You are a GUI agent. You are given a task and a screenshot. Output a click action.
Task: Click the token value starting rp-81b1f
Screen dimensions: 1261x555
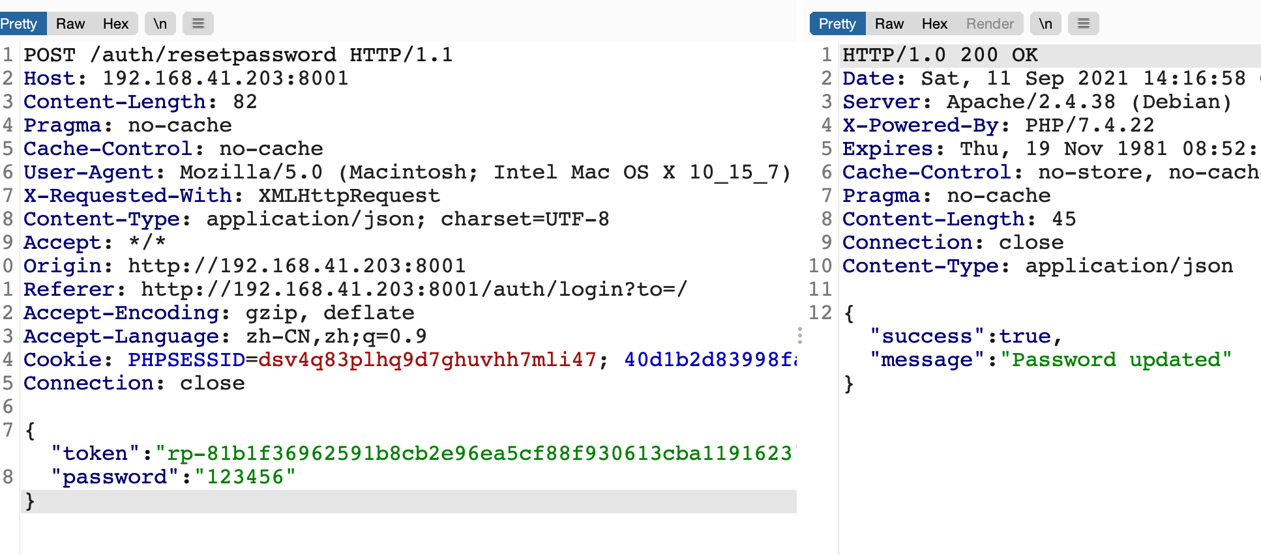pyautogui.click(x=476, y=453)
